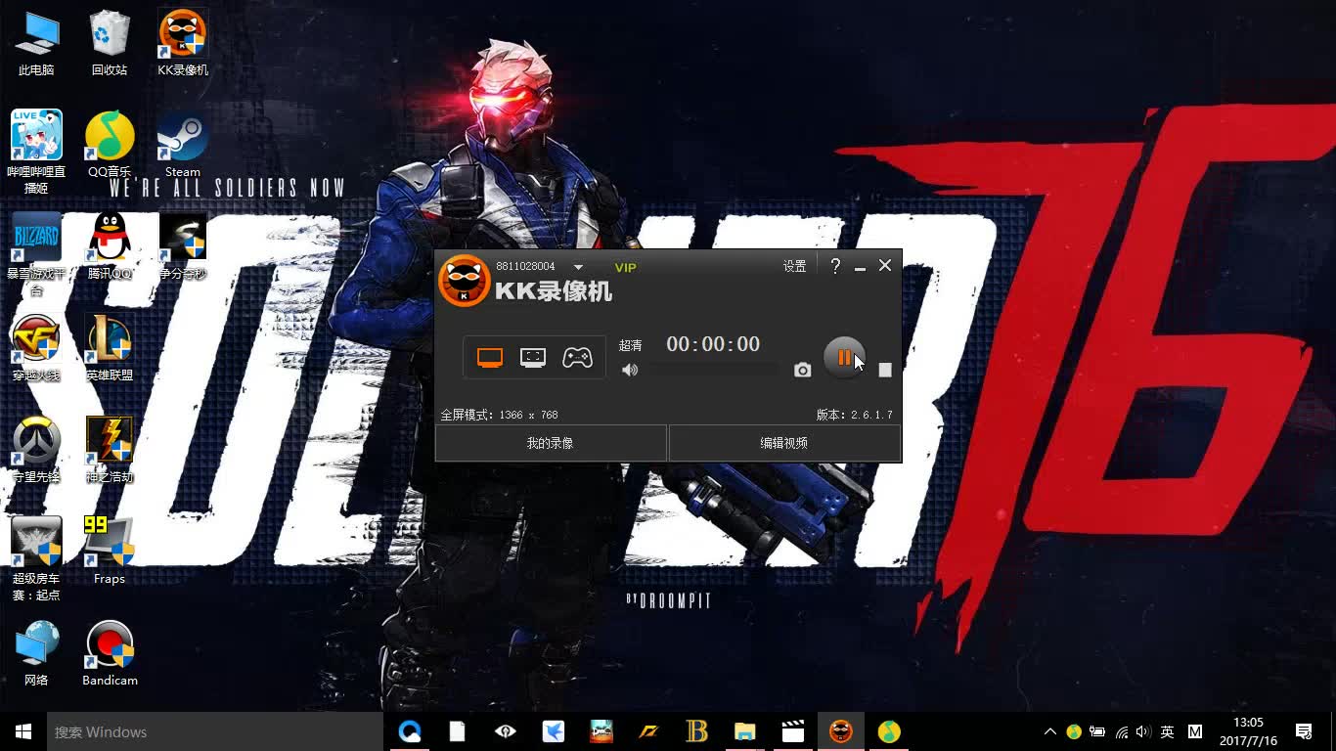The height and width of the screenshot is (751, 1336).
Task: Close the KK recorder window
Action: [885, 265]
